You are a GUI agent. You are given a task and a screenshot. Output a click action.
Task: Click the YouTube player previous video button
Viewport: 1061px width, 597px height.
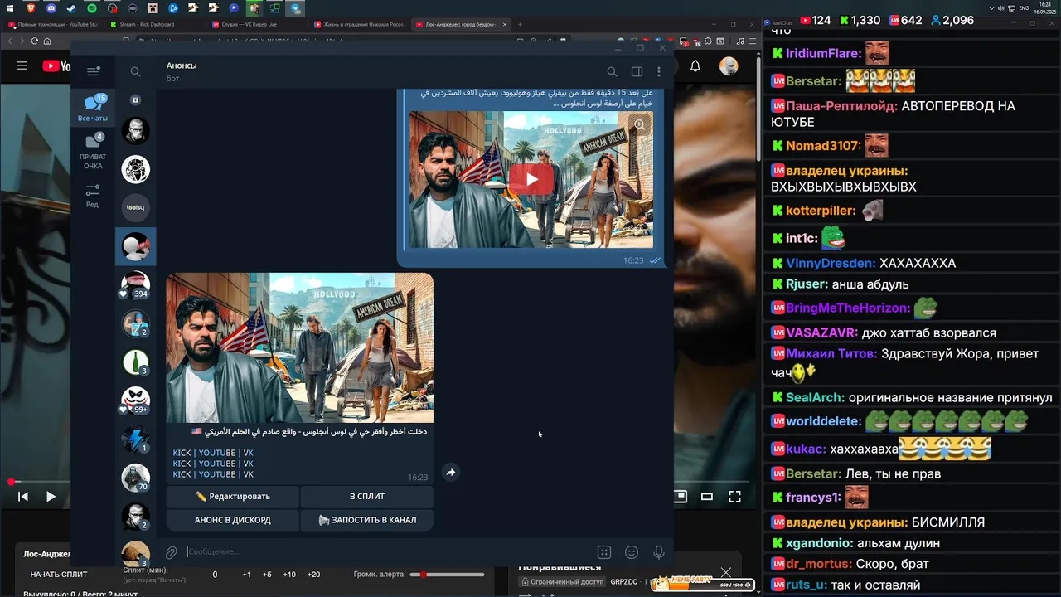click(23, 497)
